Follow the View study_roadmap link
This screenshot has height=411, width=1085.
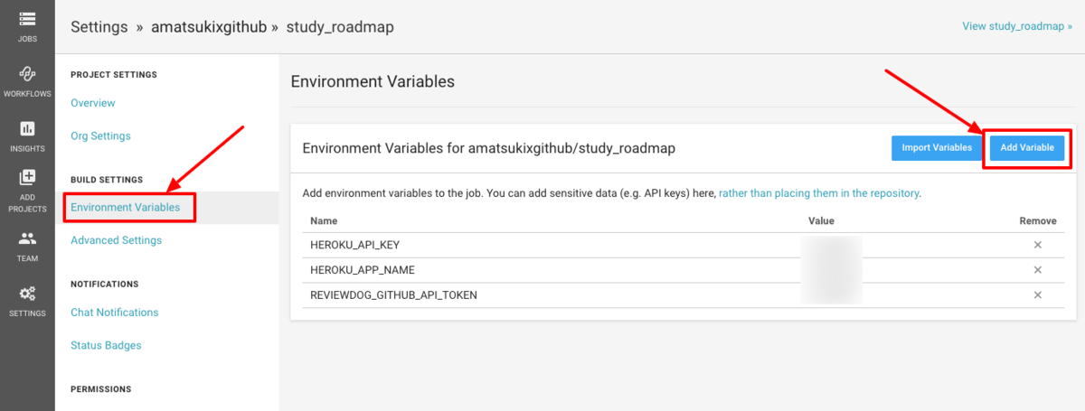[1017, 26]
